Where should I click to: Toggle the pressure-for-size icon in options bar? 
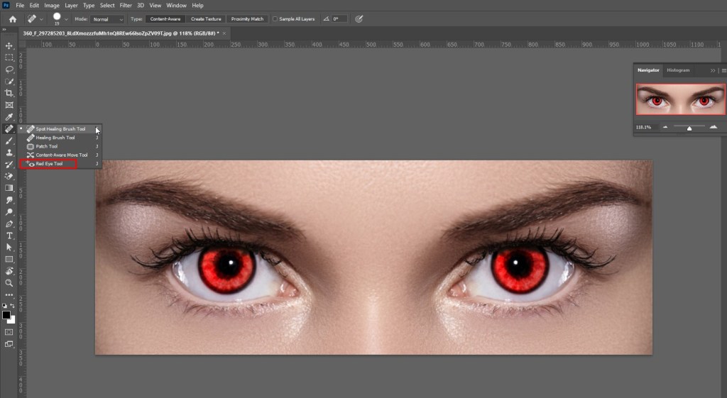pos(359,19)
